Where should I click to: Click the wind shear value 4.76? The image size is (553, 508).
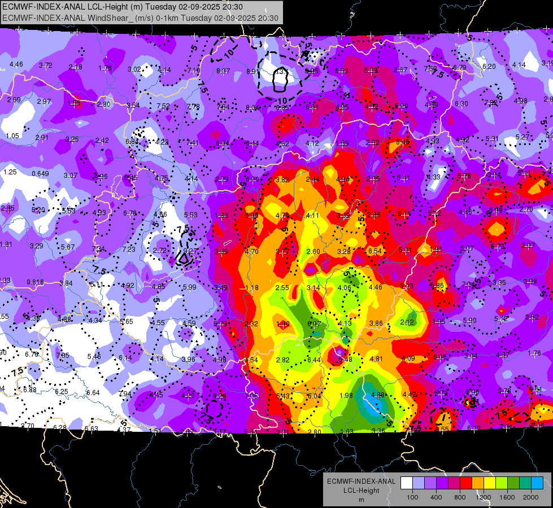(x=282, y=216)
